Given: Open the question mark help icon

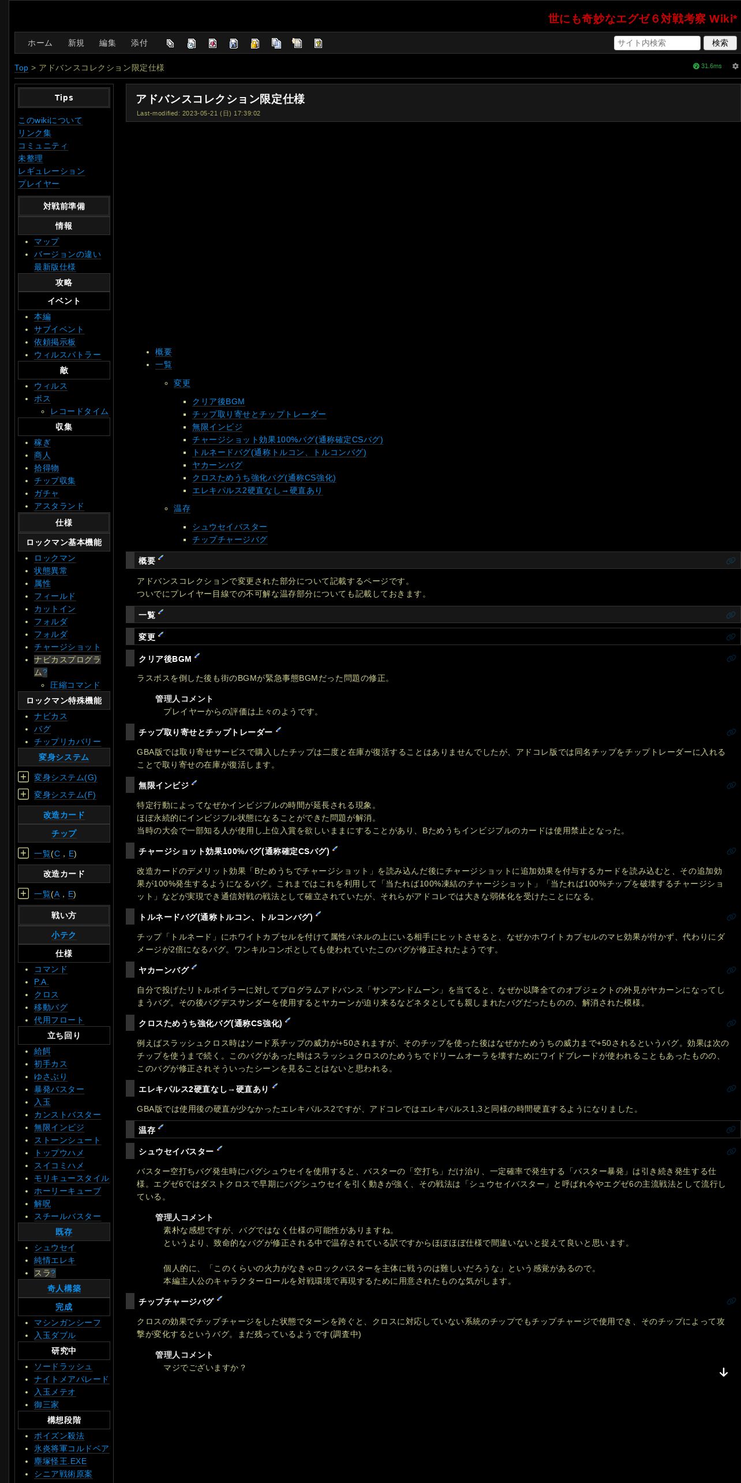Looking at the screenshot, I should coord(318,43).
